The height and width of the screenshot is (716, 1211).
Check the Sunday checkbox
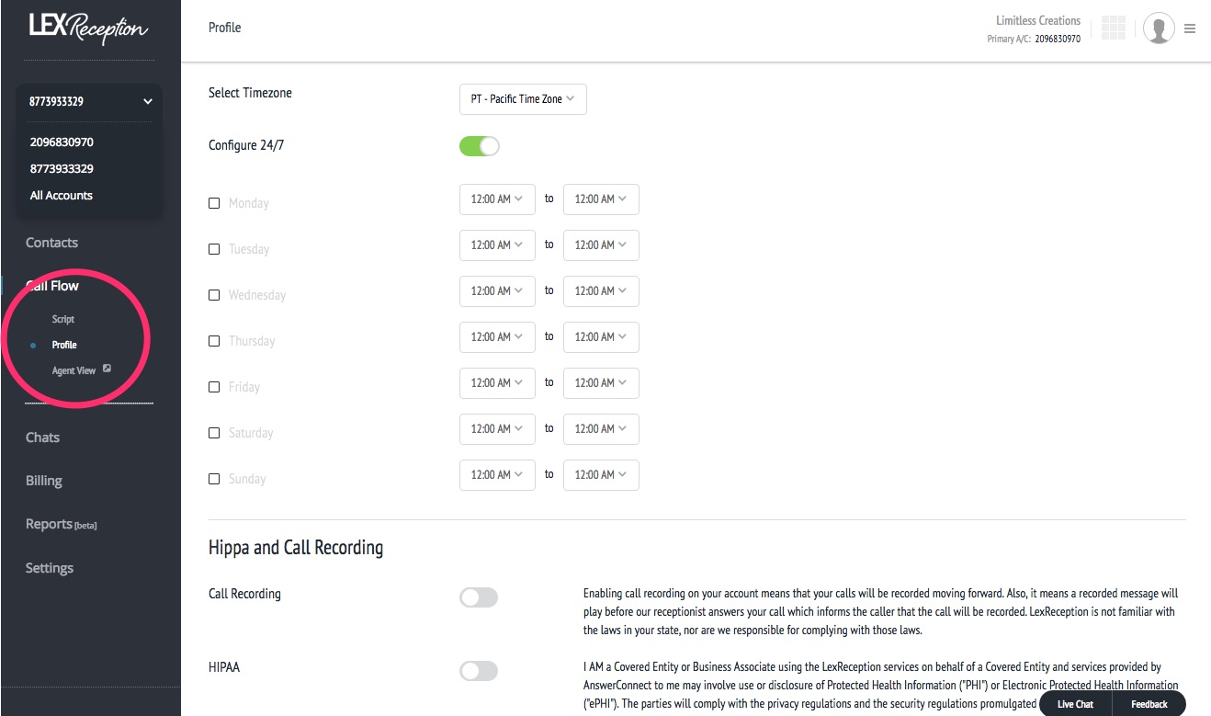point(214,479)
